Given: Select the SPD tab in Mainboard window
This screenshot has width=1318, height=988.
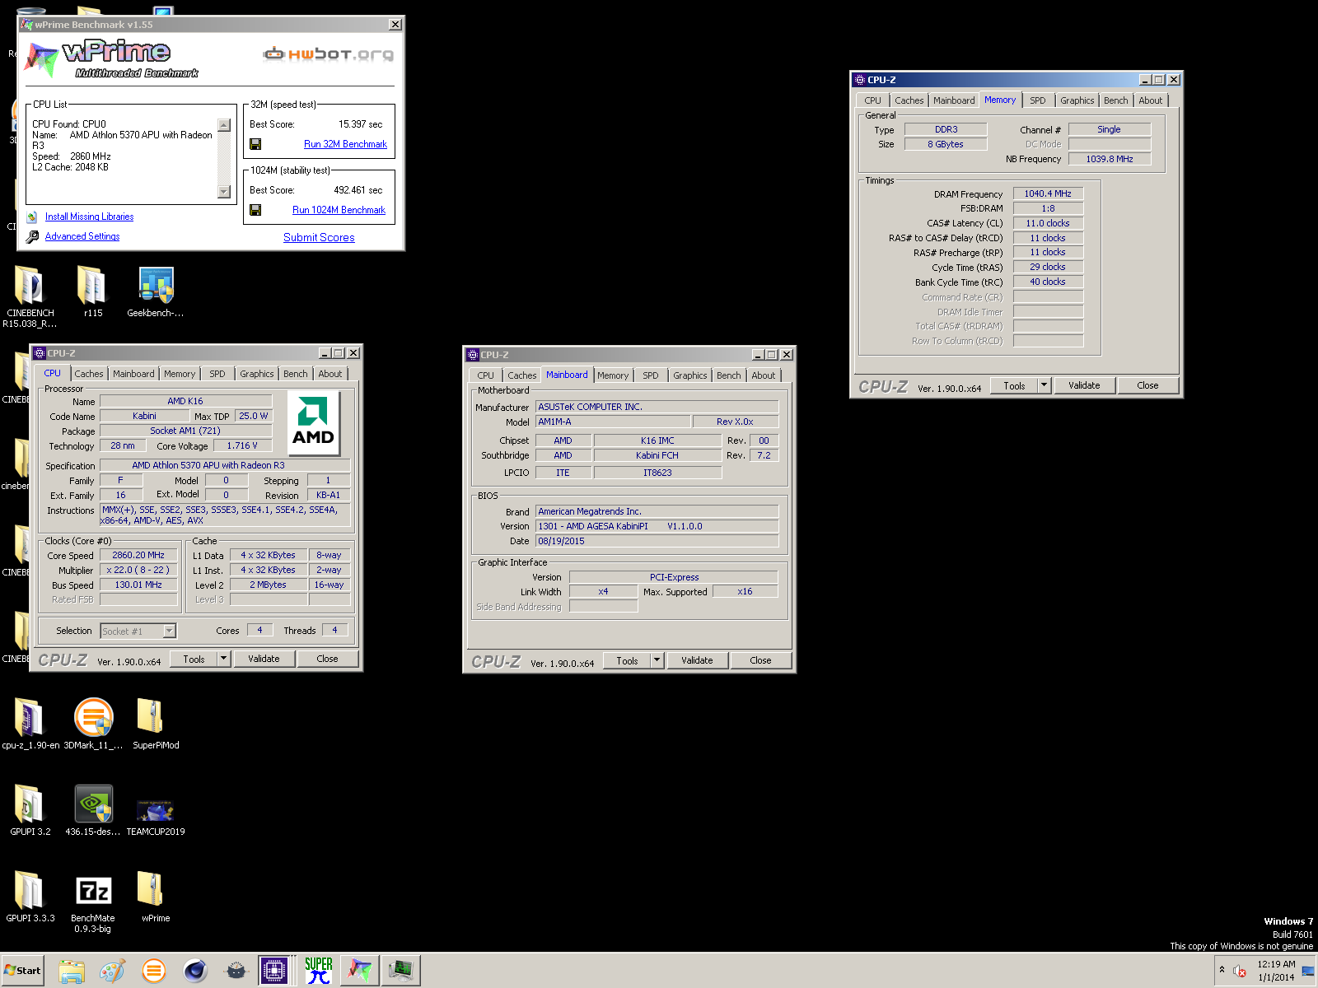Looking at the screenshot, I should tap(651, 375).
